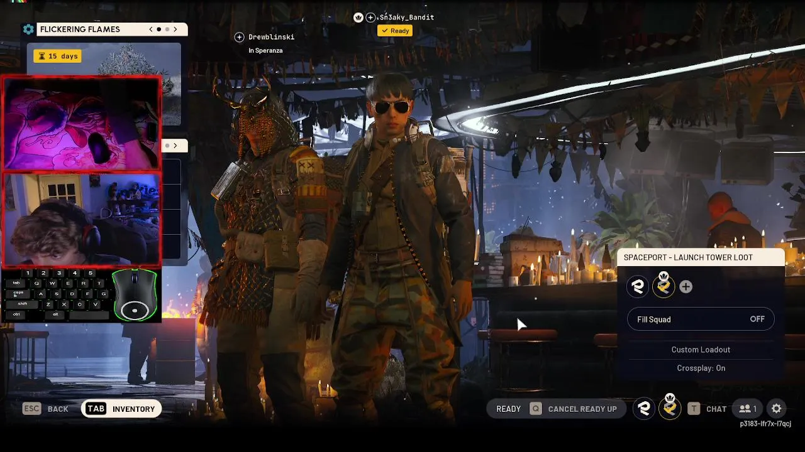
Task: Go to previous Flickering Flames page arrow
Action: tap(151, 30)
